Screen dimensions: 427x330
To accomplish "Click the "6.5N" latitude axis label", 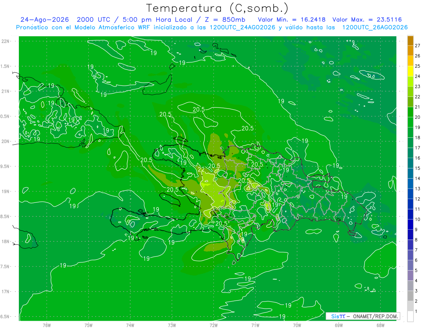I will pyautogui.click(x=5, y=316).
